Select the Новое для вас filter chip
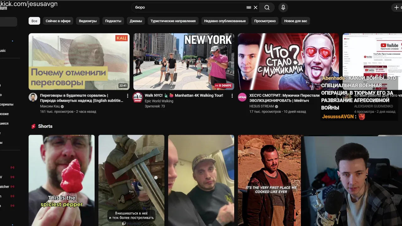The image size is (402, 226). [x=296, y=21]
